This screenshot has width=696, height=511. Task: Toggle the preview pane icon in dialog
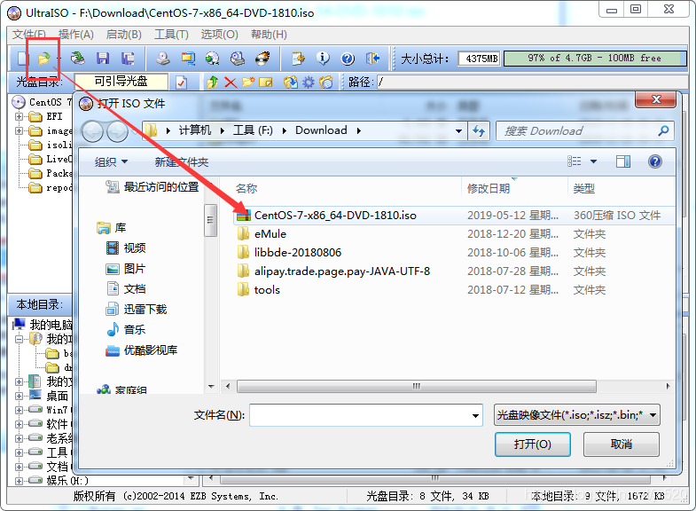[x=623, y=161]
